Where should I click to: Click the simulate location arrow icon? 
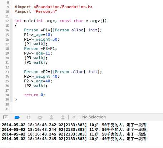74,117
